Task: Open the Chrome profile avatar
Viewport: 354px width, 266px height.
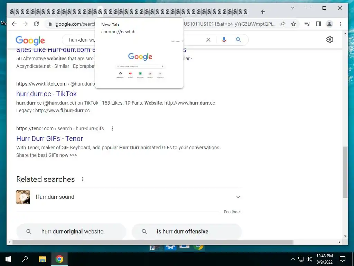Action: tap(329, 24)
